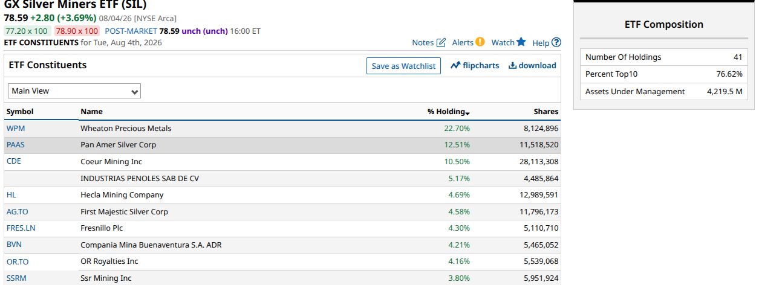
Task: Click the POST-MARKET label link
Action: click(x=131, y=31)
